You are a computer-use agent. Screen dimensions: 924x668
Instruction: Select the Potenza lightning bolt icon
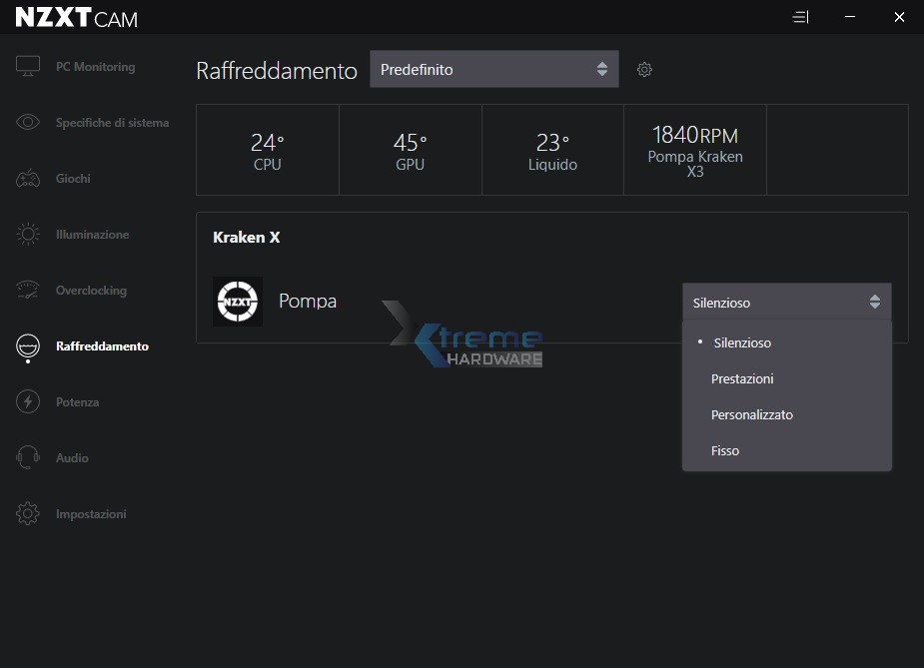click(x=28, y=402)
